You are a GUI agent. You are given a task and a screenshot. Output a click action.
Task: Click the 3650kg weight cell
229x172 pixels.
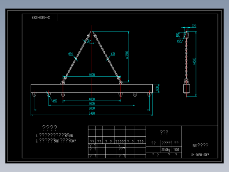click(x=166, y=150)
